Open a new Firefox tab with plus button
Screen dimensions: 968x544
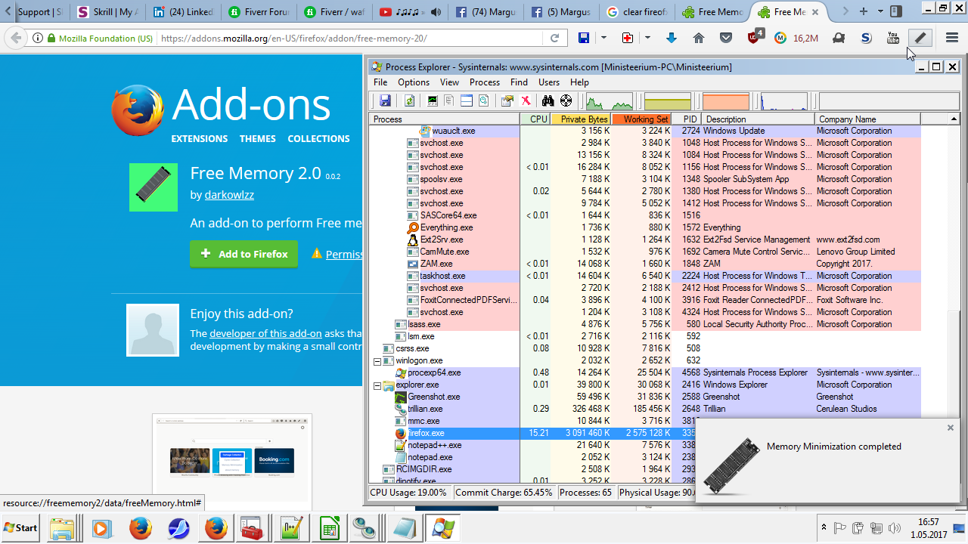click(863, 11)
